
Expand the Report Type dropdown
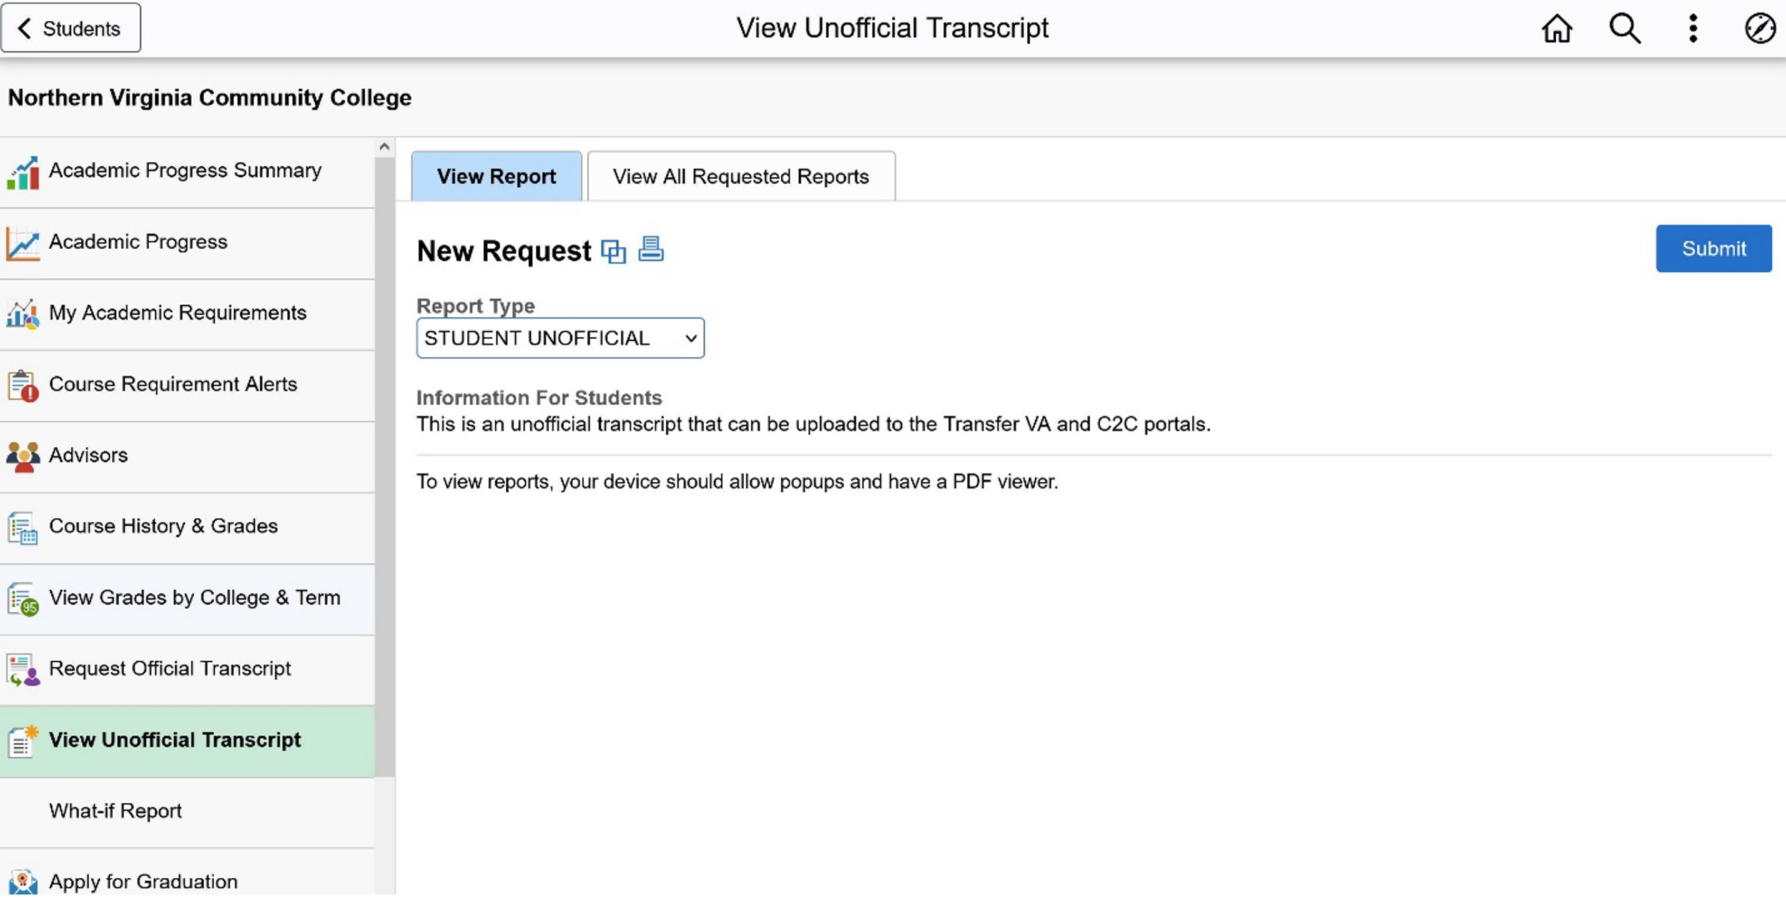[x=560, y=339]
